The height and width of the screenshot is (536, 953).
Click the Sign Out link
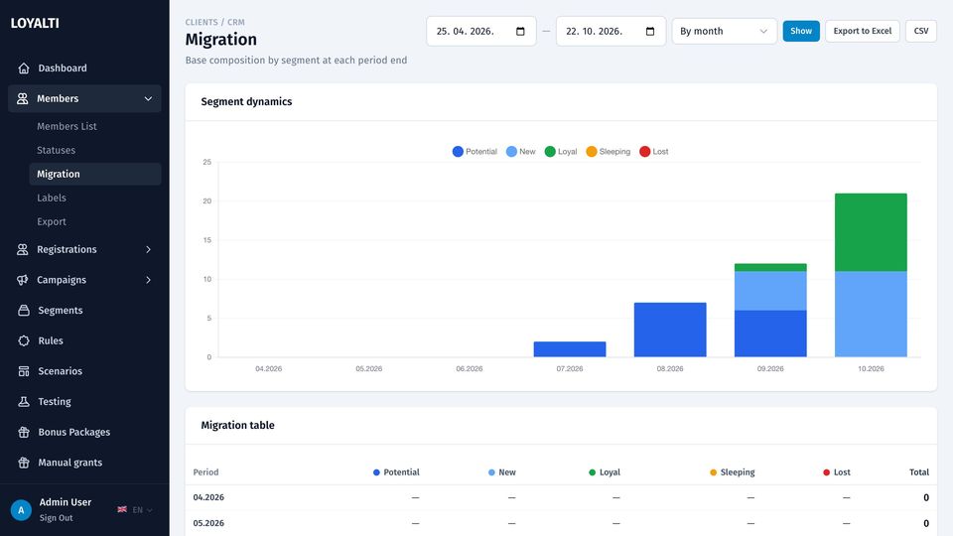(x=56, y=518)
